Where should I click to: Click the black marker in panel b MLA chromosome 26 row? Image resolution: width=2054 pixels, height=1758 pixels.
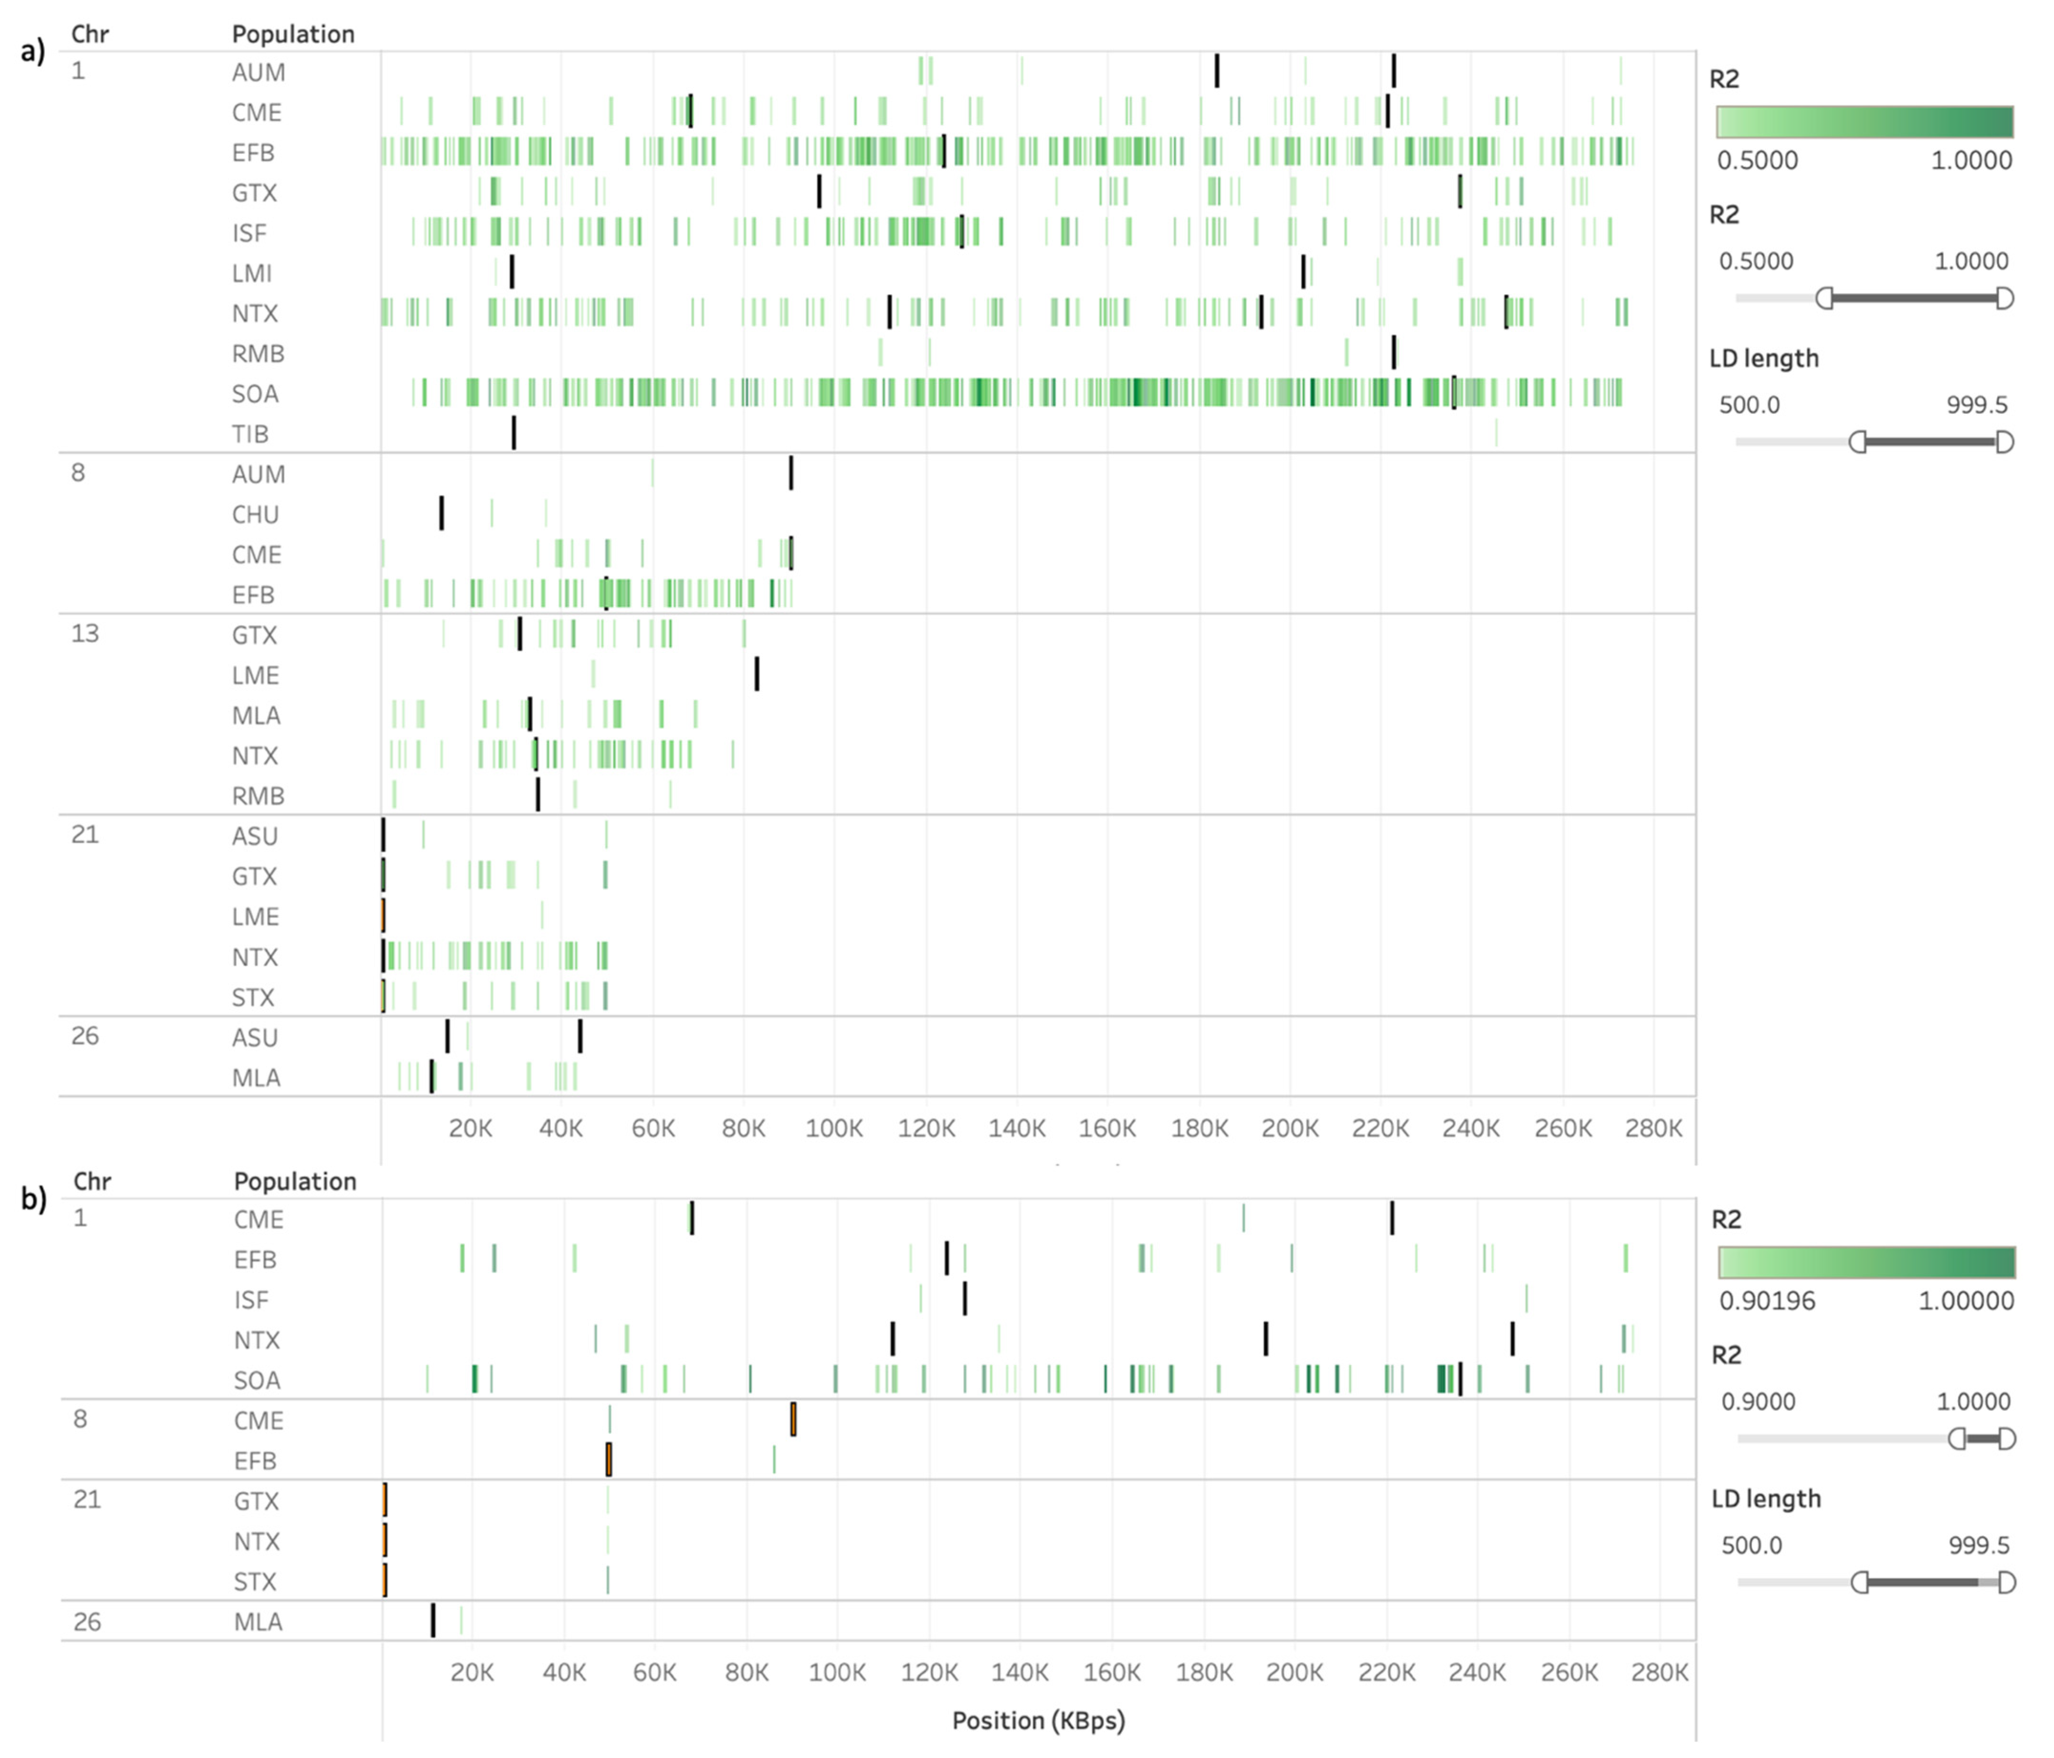coord(433,1620)
